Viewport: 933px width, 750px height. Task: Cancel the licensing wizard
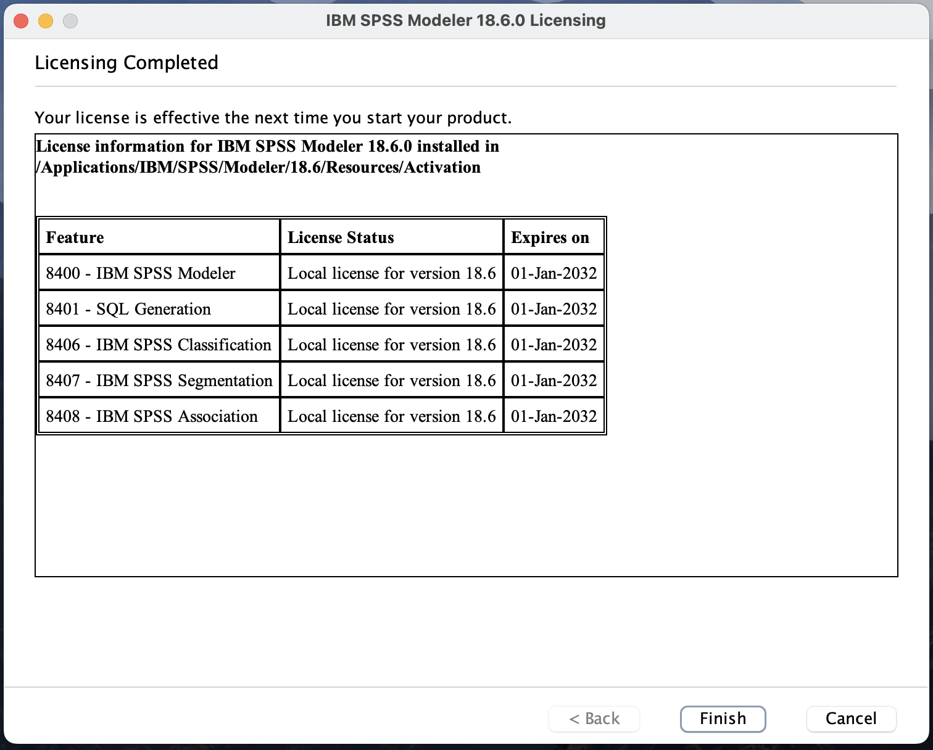(851, 719)
